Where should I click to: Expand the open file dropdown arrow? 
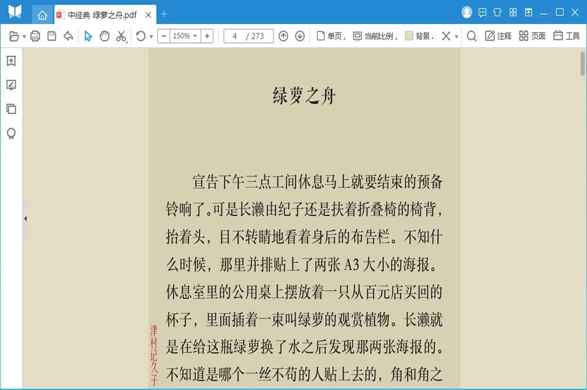24,37
